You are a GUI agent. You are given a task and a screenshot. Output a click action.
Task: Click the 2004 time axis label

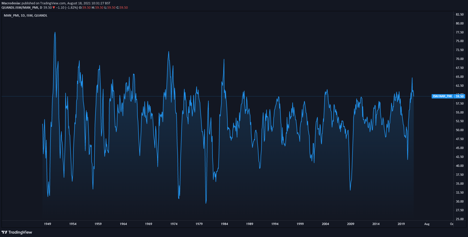coord(325,224)
